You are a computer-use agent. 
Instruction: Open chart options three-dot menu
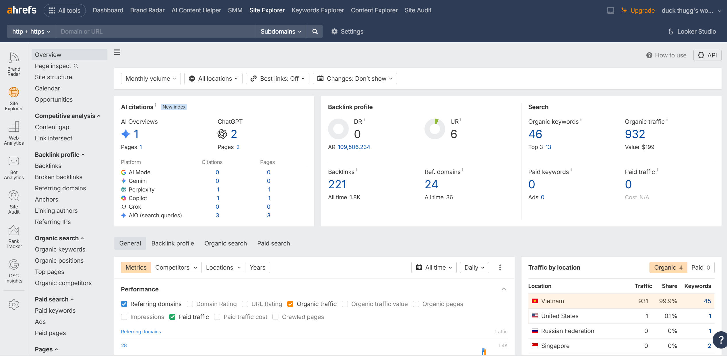pyautogui.click(x=500, y=267)
